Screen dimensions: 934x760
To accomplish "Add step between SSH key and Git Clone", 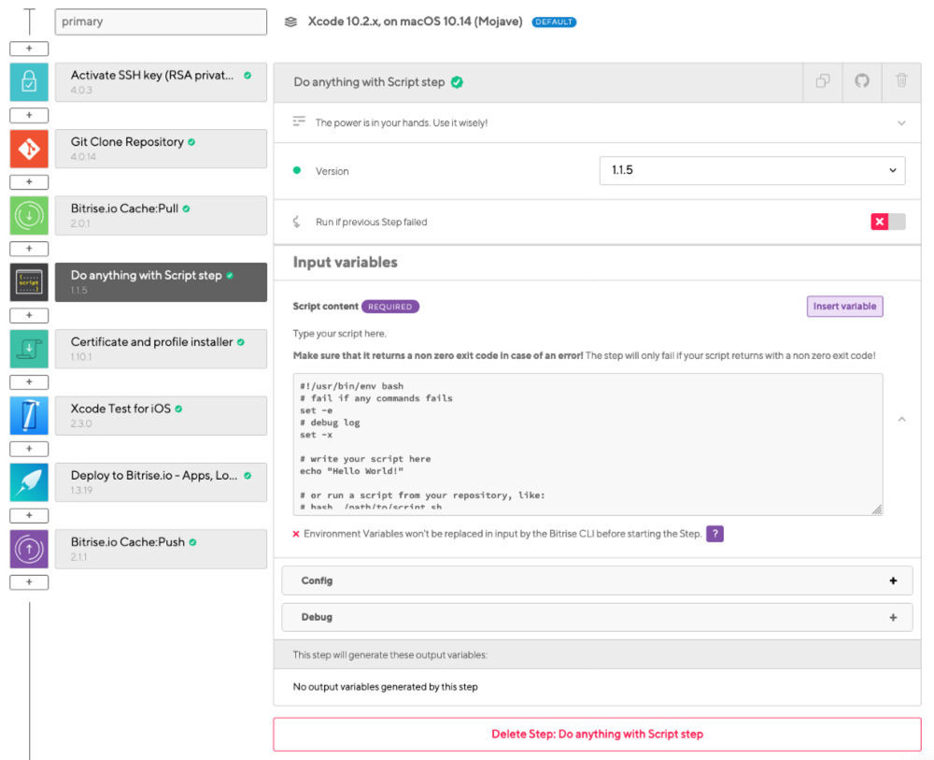I will click(x=29, y=115).
